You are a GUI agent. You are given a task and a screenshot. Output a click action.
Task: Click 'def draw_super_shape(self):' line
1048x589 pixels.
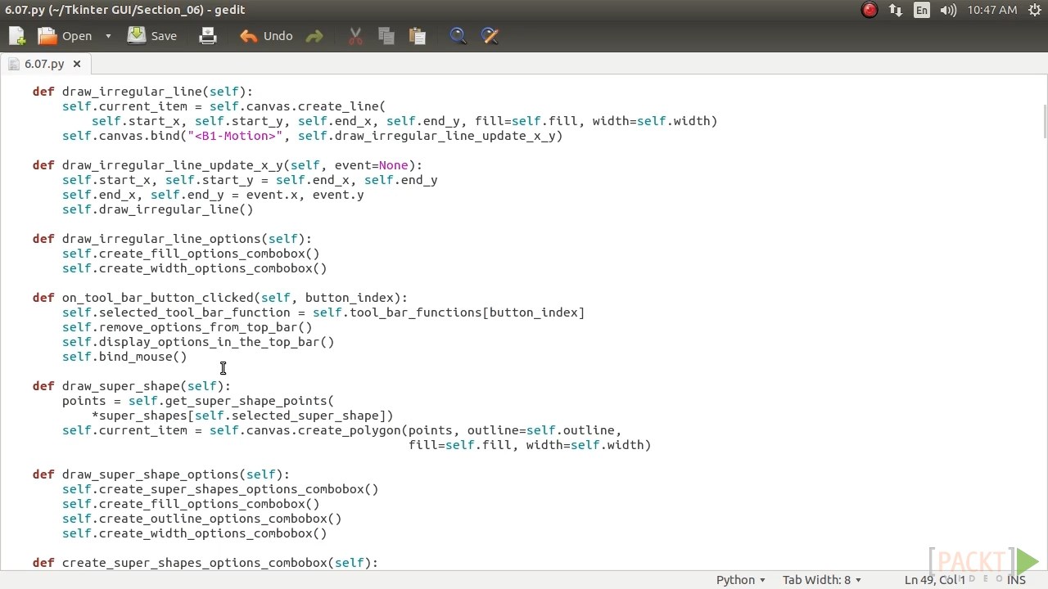[132, 386]
